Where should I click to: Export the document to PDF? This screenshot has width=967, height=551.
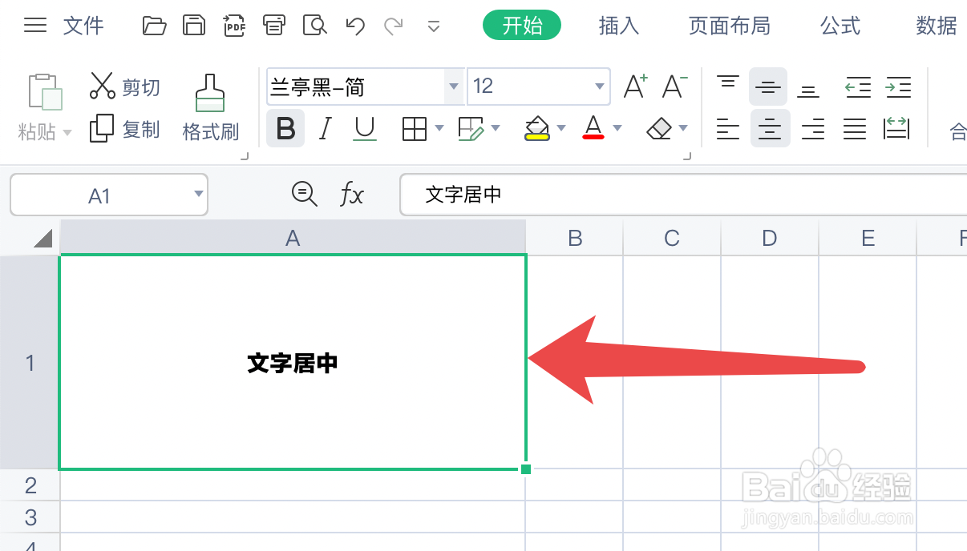coord(234,25)
